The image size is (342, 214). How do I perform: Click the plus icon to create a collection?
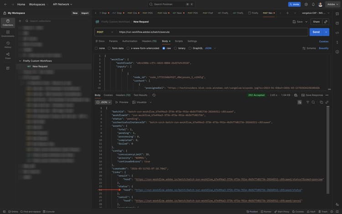click(x=20, y=21)
